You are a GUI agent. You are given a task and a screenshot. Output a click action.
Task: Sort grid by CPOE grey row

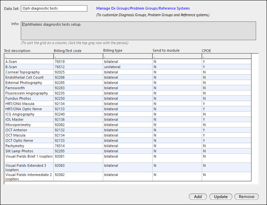[x=226, y=56]
